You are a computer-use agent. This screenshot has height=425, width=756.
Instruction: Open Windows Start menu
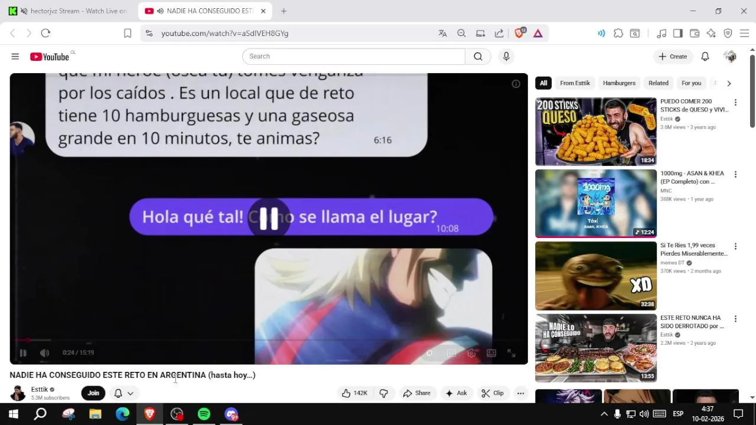tap(13, 414)
